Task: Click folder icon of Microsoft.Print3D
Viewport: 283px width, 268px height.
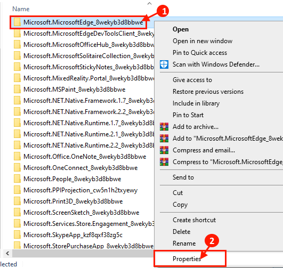Action: point(18,201)
